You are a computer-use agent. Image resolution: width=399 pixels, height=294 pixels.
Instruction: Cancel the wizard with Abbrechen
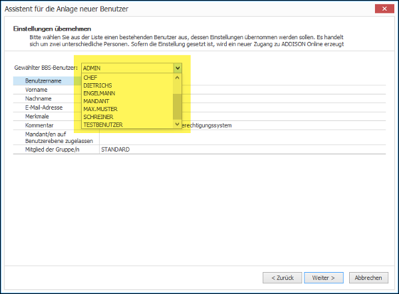click(368, 278)
